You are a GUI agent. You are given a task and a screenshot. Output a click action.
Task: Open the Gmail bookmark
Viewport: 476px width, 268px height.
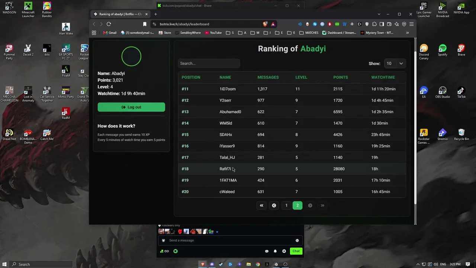pos(110,33)
